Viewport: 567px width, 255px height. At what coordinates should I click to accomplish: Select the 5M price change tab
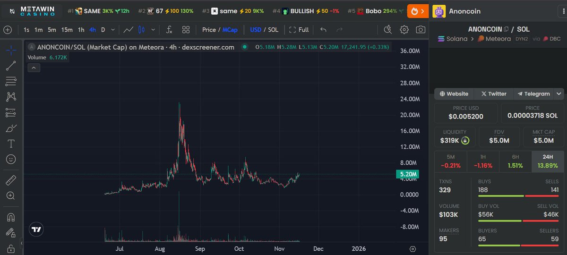point(450,161)
